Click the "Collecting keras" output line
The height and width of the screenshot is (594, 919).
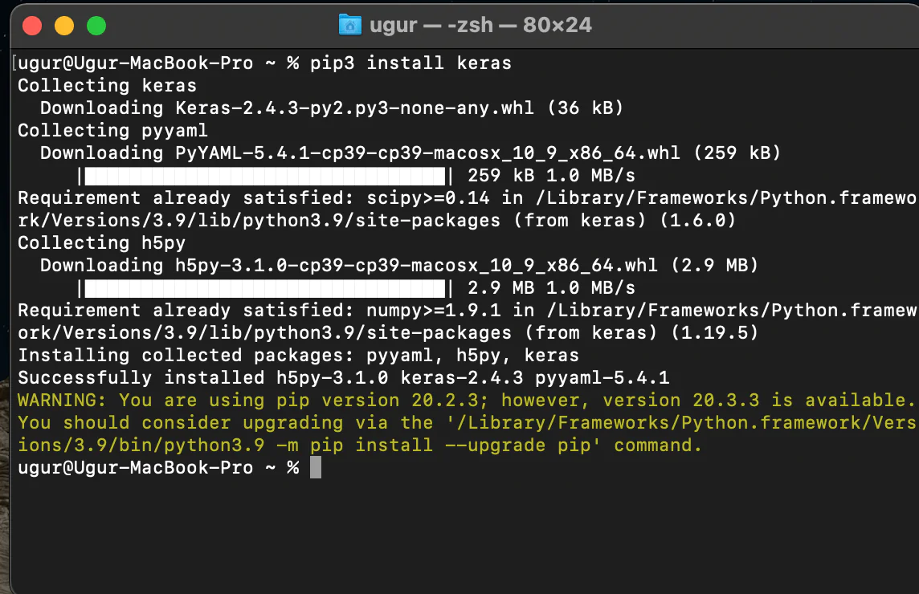coord(107,85)
